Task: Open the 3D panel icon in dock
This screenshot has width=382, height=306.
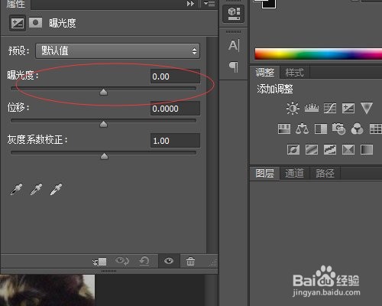Action: coord(234,14)
